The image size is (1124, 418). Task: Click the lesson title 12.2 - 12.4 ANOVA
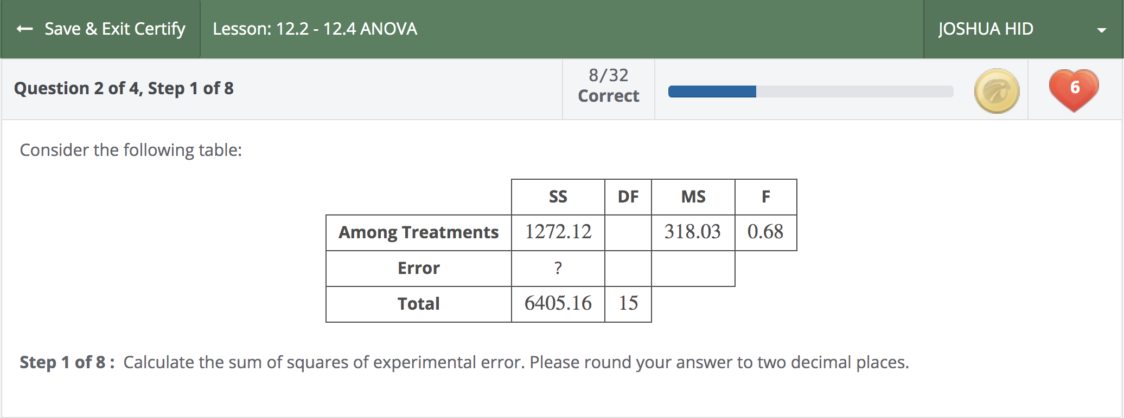tap(315, 29)
